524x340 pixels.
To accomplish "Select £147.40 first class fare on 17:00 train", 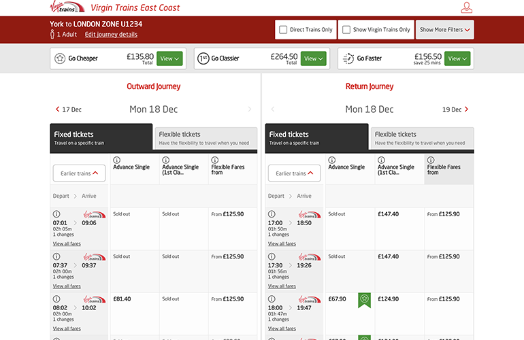I will click(389, 214).
